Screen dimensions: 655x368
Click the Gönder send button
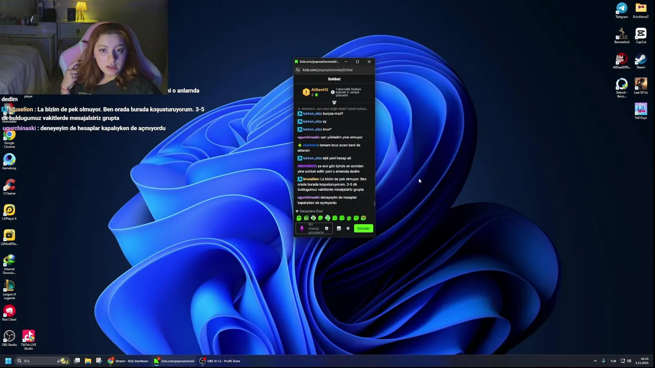[x=363, y=228]
